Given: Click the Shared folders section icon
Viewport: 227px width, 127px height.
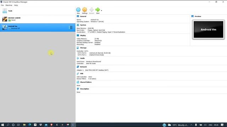Looking at the screenshot, I should [x=78, y=82].
